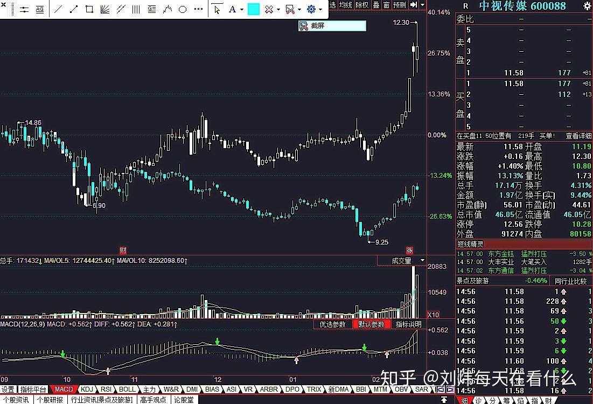Open 指标说明 indicator description
The width and height of the screenshot is (593, 404).
click(x=408, y=324)
